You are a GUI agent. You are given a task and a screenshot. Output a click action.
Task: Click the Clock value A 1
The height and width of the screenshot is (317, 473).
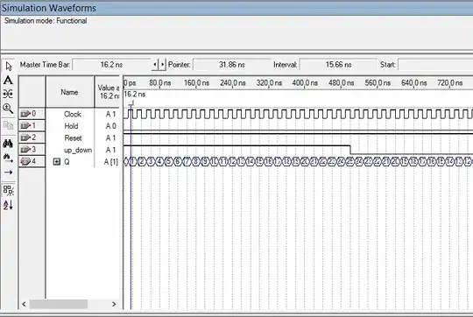110,114
